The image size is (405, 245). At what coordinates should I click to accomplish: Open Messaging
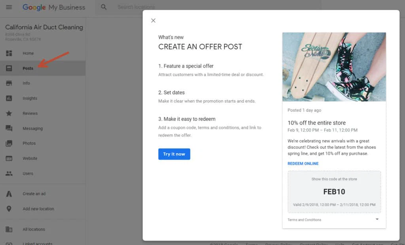(32, 128)
